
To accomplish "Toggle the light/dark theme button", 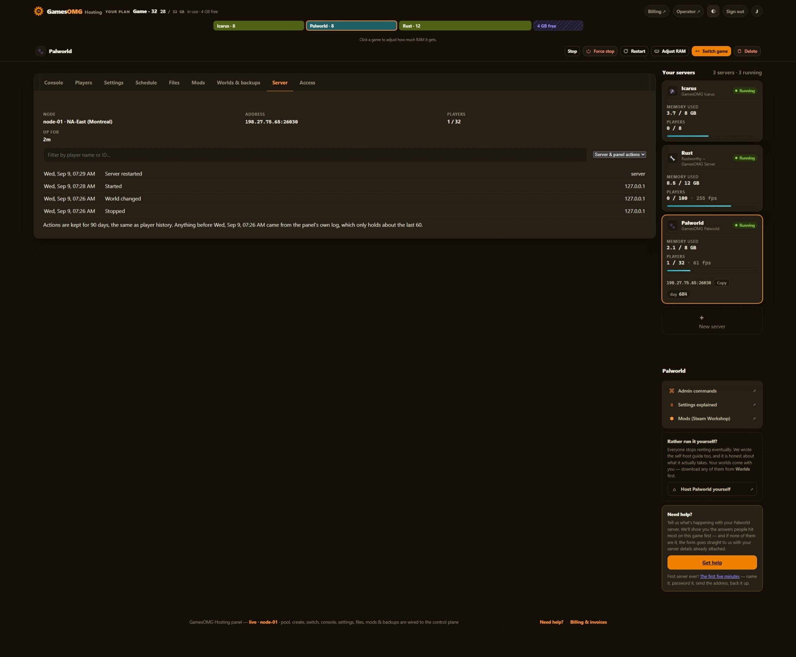I will 713,11.
